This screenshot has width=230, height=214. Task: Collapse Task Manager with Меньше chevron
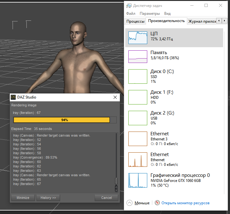[x=129, y=203]
